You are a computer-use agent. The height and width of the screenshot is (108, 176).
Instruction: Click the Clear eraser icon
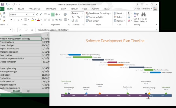129,21
